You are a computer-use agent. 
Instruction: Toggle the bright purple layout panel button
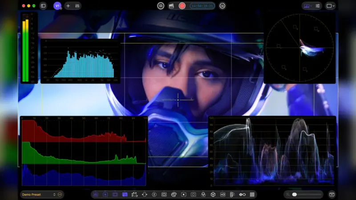125,195
